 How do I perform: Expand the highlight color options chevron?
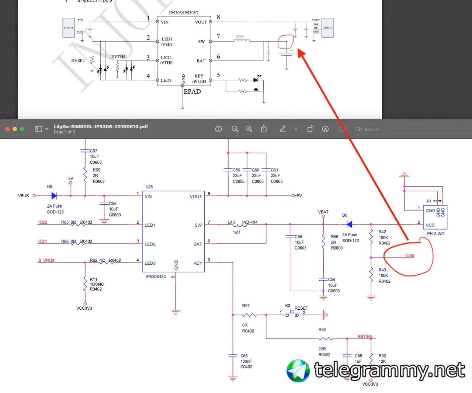click(296, 129)
